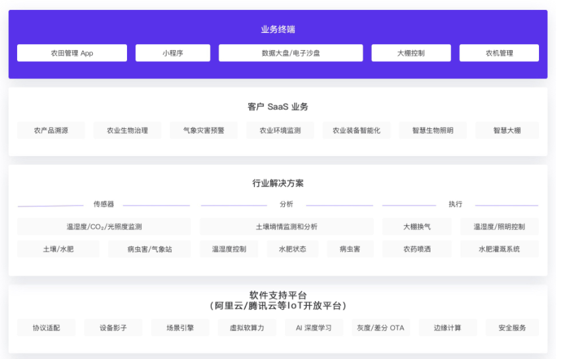Click the 协议适配 platform item
Viewport: 564px width, 359px height.
[x=46, y=327]
